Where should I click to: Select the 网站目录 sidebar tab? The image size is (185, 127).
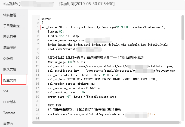pyautogui.click(x=10, y=37)
